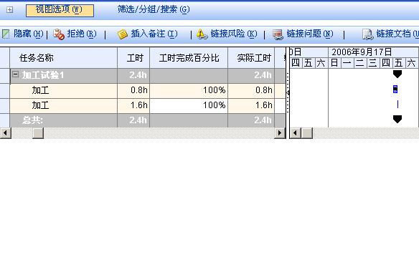Click the Insert Note (插入备注) icon
The width and height of the screenshot is (419, 275).
click(x=123, y=34)
